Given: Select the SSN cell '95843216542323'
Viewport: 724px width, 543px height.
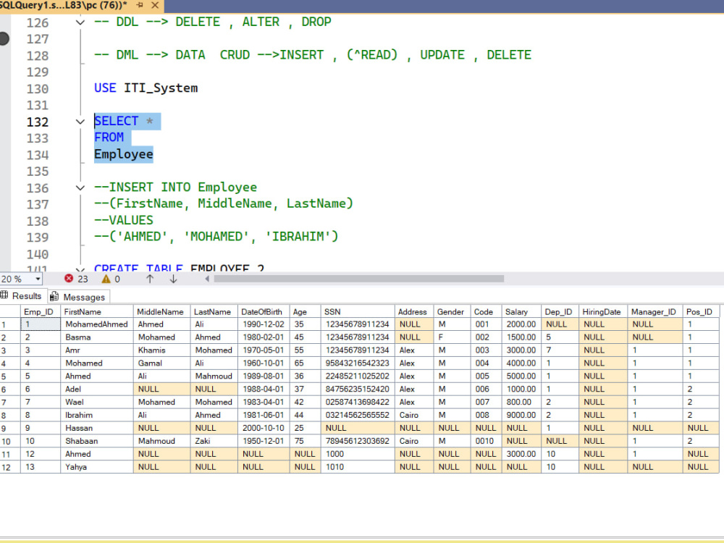Looking at the screenshot, I should pos(358,363).
